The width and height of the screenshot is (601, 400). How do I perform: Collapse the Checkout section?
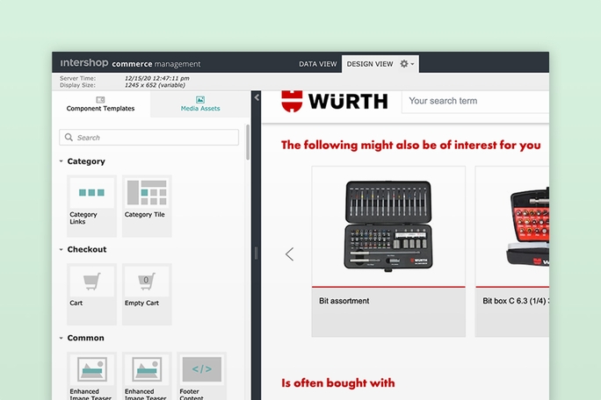[x=61, y=250]
